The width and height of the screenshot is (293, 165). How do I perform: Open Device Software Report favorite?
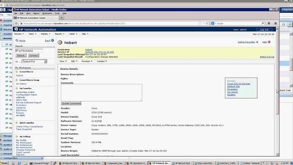(x=28, y=103)
